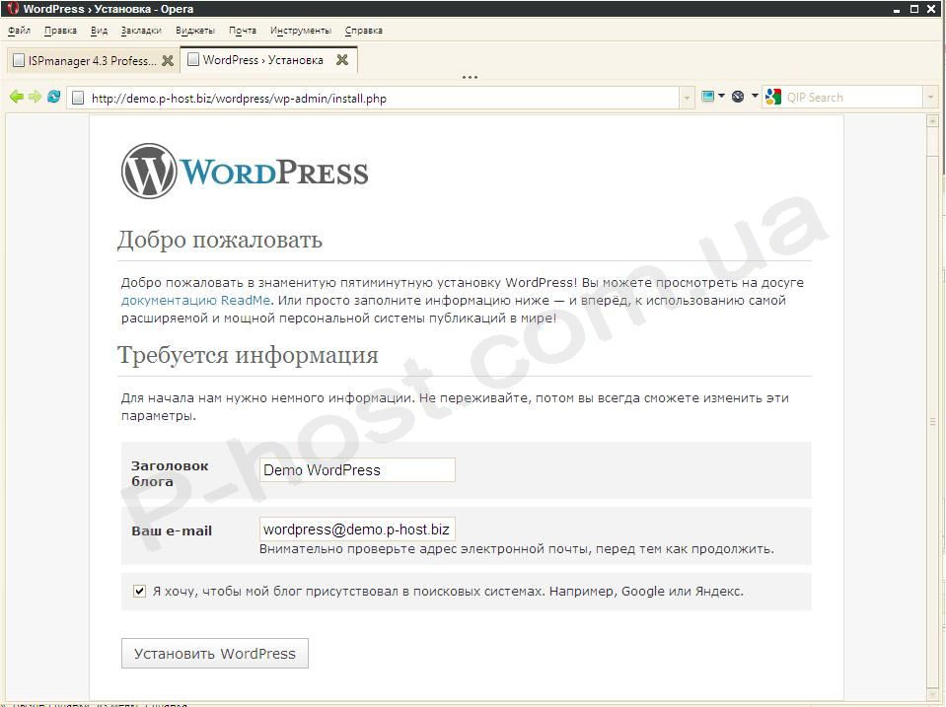Screen dimensions: 946x707
Task: Open the Инструменты menu
Action: [301, 31]
